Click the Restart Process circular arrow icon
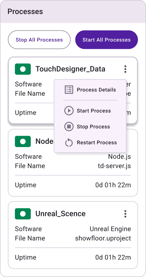Image resolution: width=146 pixels, height=277 pixels. tap(69, 143)
